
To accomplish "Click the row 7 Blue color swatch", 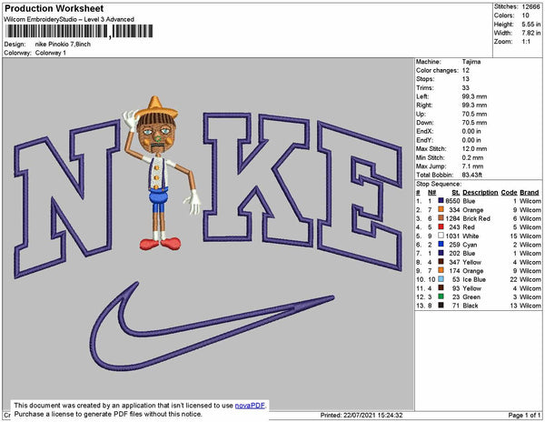I will [x=441, y=253].
